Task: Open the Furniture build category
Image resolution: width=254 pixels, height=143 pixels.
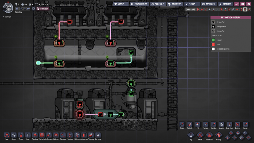Action: [x=63, y=135]
